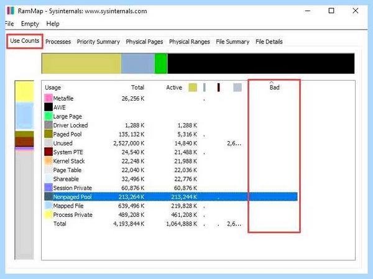Click the green Large Page color icon
The height and width of the screenshot is (279, 373).
(x=48, y=116)
